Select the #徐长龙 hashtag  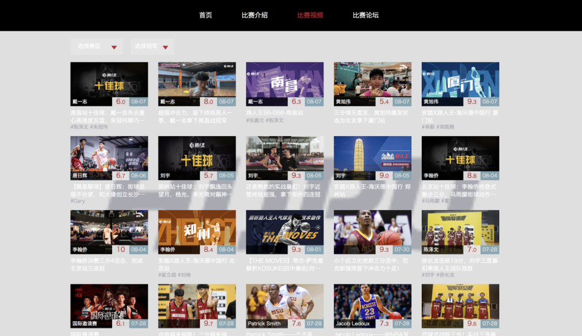click(x=446, y=275)
